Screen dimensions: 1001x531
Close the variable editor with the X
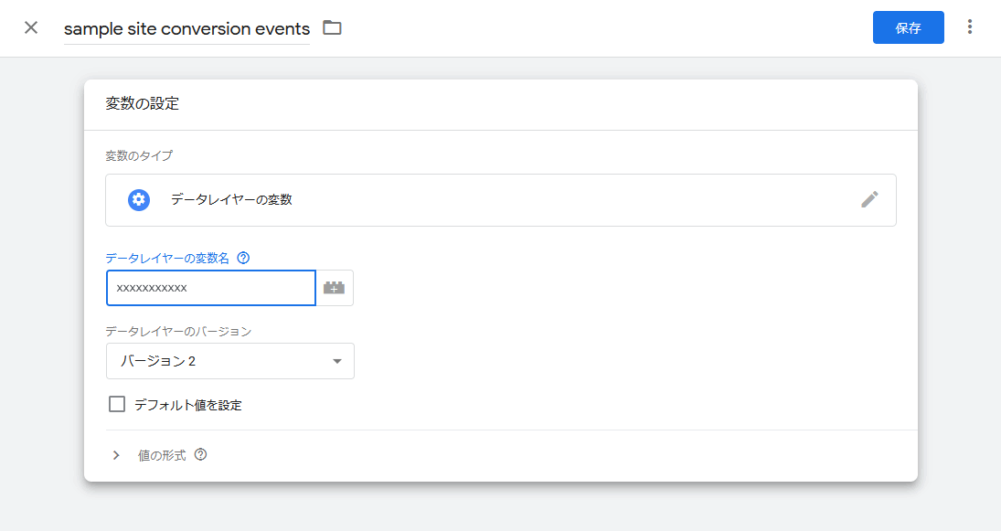(31, 27)
